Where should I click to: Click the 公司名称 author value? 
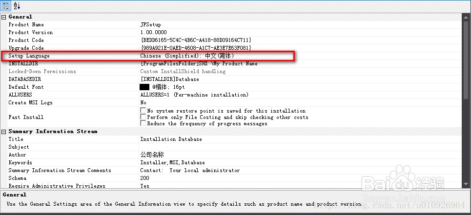(152, 155)
